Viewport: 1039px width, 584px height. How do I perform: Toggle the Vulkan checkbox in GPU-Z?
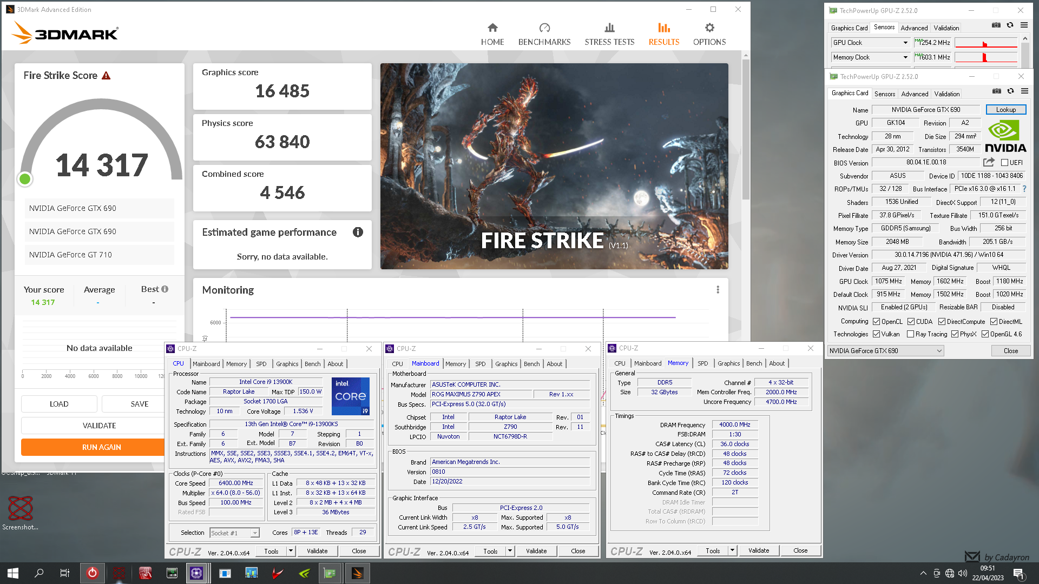coord(876,334)
